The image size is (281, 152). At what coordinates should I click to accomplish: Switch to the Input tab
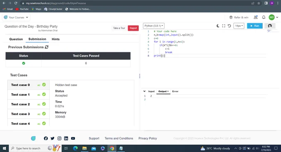151,91
